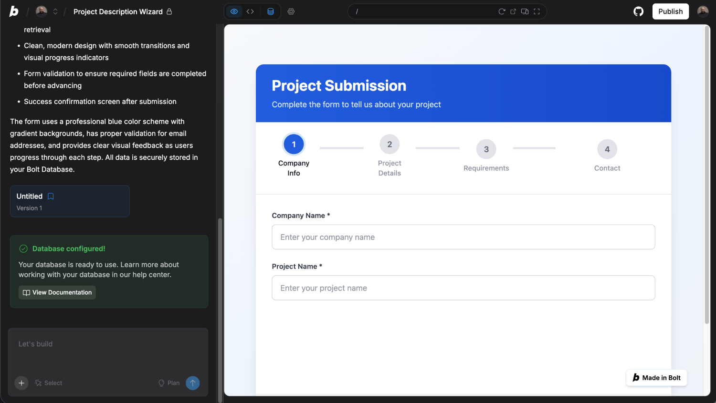The width and height of the screenshot is (716, 403).
Task: Open the GitHub integration icon
Action: pyautogui.click(x=638, y=11)
